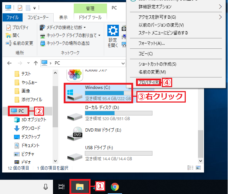
Task: Open File Explorer from taskbar
Action: (x=80, y=187)
